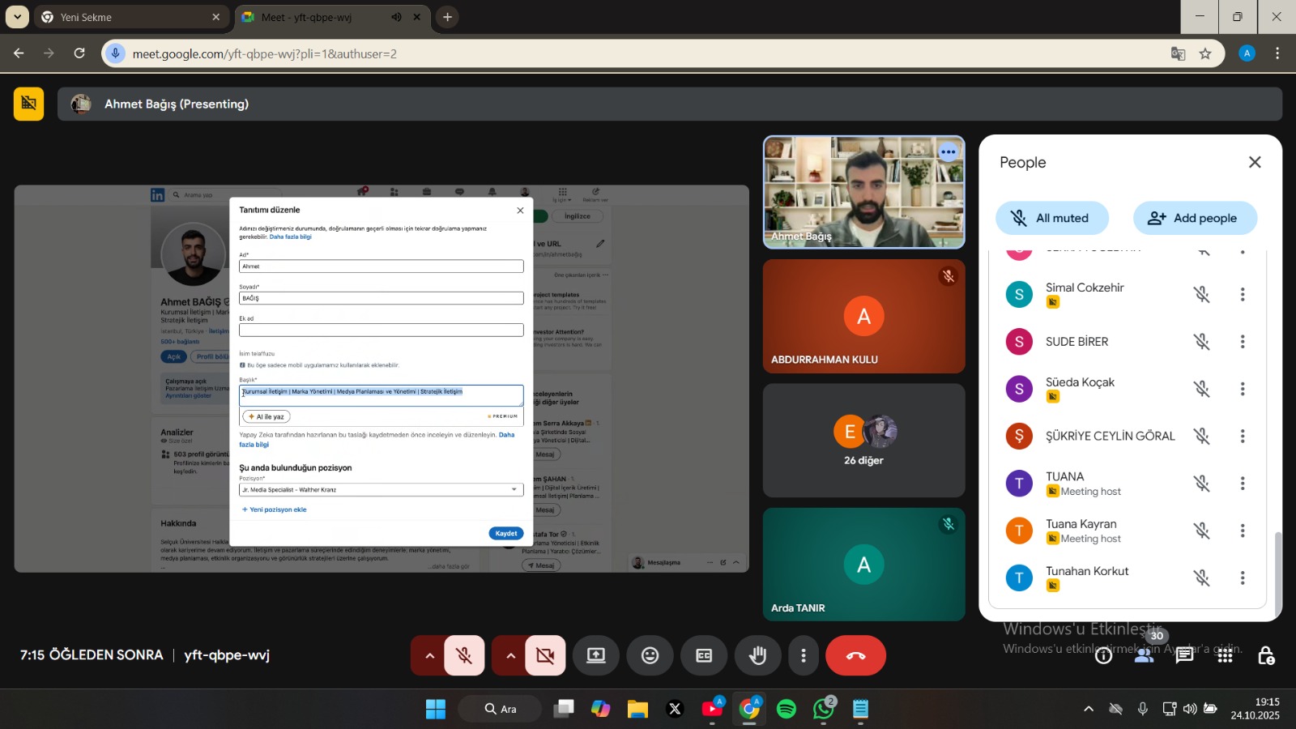Switch to the Yeni Sekme tab
The image size is (1296, 729).
[130, 17]
